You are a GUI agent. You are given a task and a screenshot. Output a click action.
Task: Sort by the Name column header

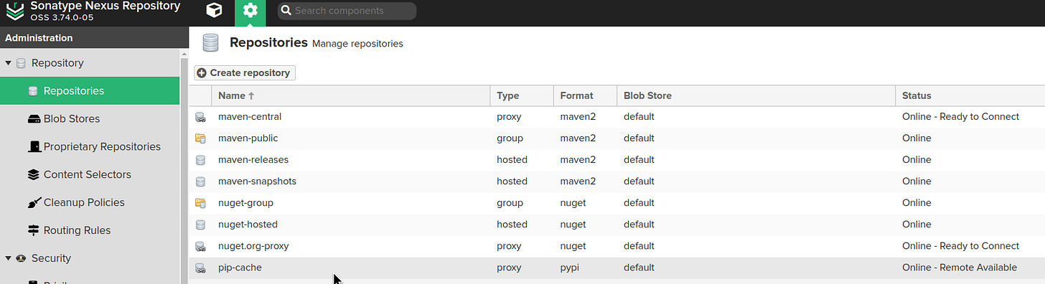(351, 95)
